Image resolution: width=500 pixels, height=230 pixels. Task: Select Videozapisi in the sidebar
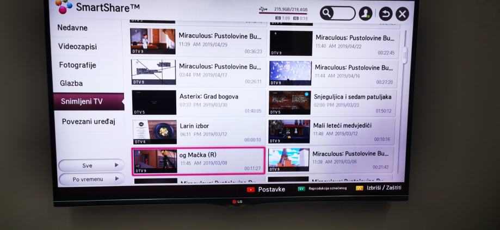pos(77,47)
